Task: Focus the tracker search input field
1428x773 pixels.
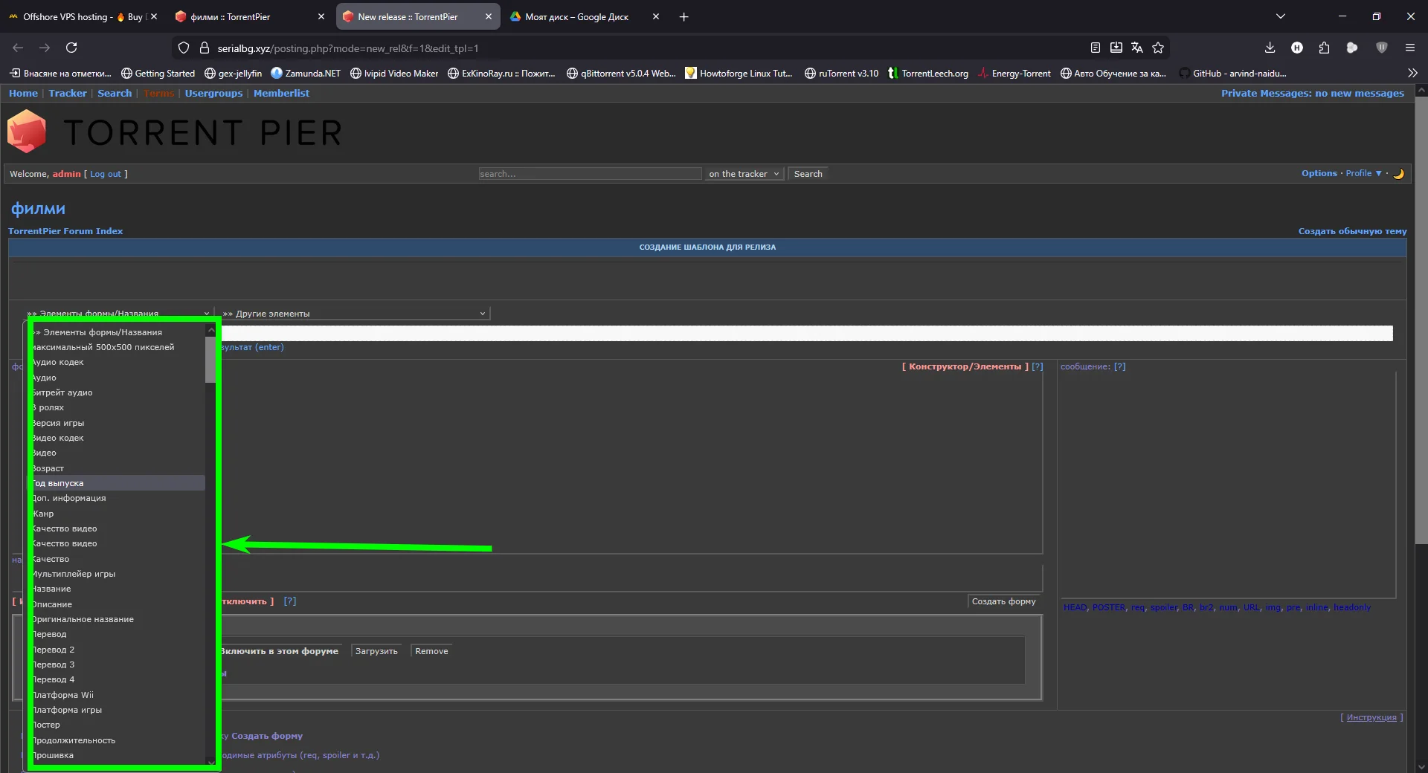Action: pos(590,174)
